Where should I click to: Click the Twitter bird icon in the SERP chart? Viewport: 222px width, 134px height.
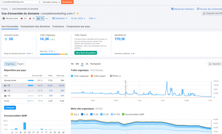[x=63, y=132]
